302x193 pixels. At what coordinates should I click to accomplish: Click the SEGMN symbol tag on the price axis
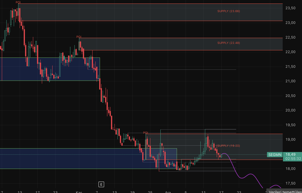275,155
